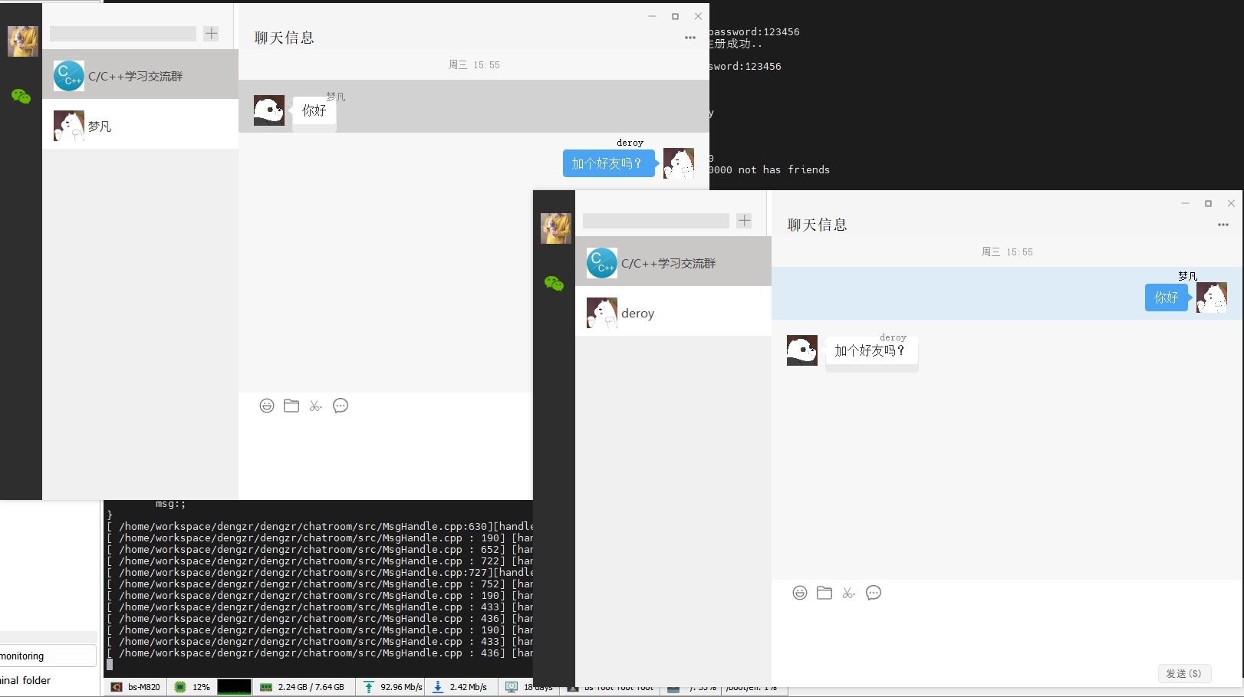Viewport: 1244px width, 697px height.
Task: Click the 聊天信息 title in right window
Action: click(818, 225)
